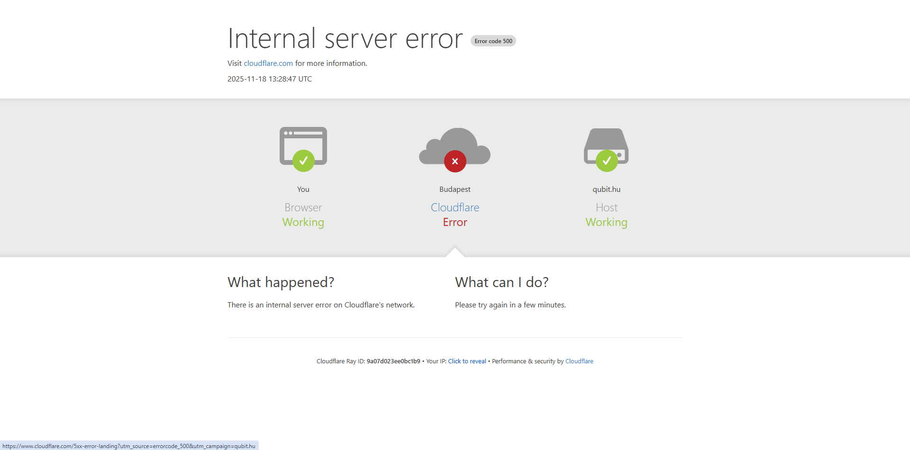Click the What happened? heading

pos(281,282)
